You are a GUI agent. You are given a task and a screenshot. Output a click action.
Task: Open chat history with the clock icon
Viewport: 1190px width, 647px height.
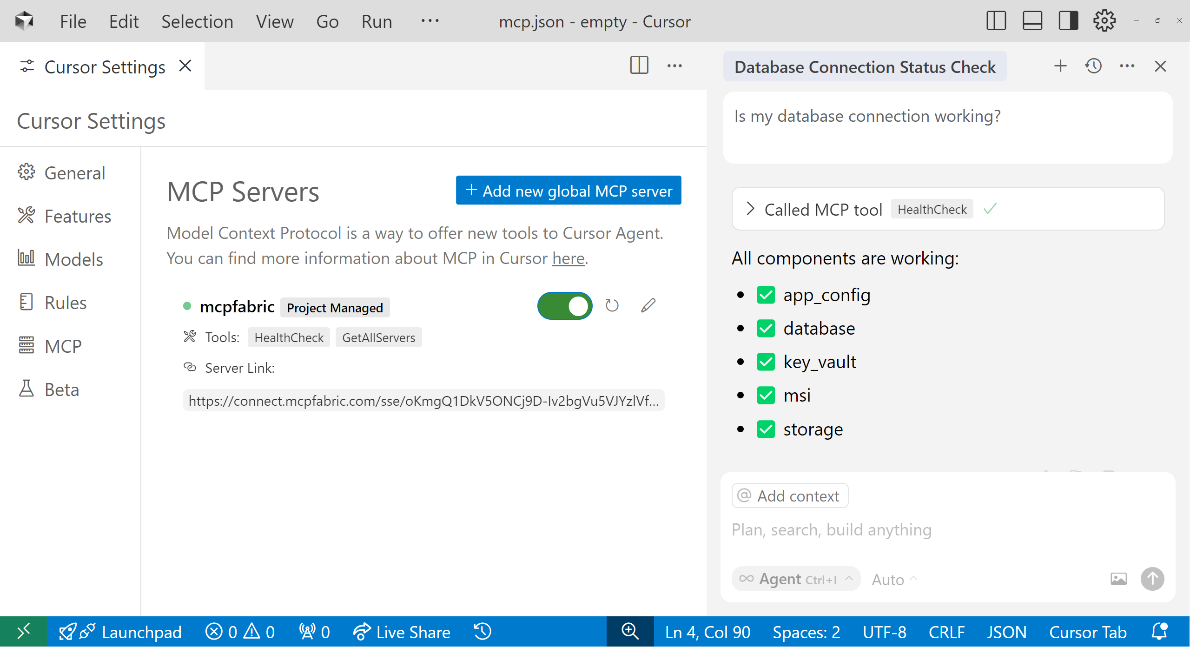1093,66
